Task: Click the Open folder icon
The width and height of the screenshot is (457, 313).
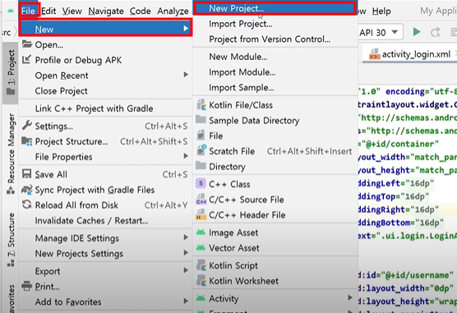Action: tap(27, 44)
